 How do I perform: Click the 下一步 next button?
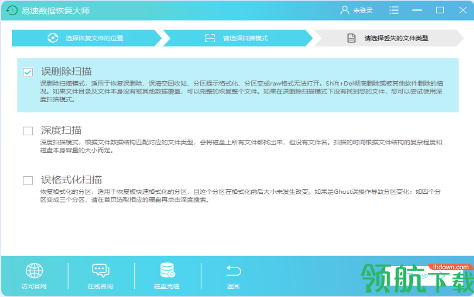click(x=426, y=276)
